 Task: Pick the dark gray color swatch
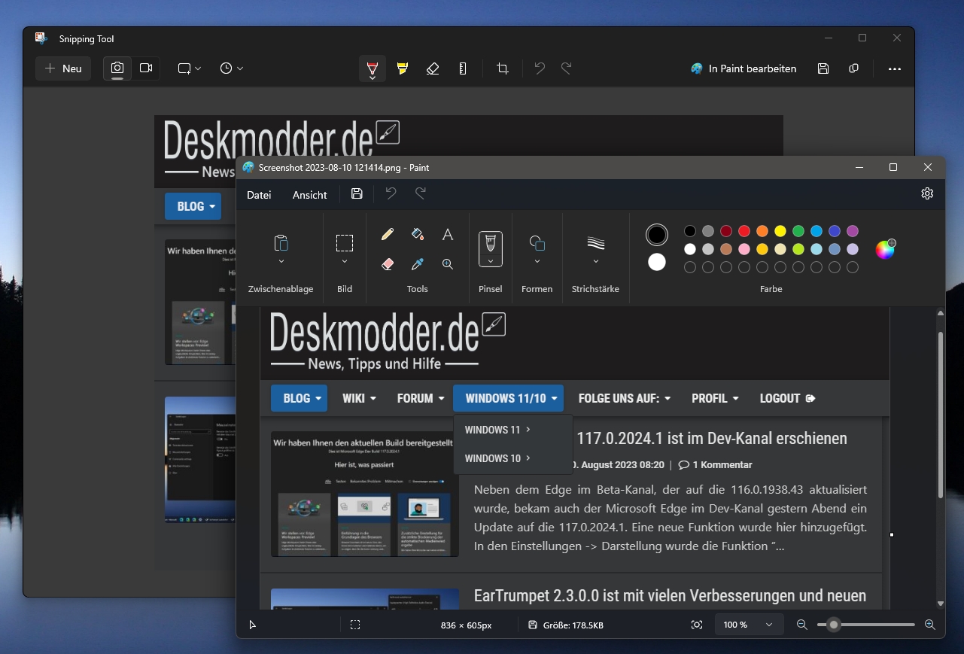[708, 231]
